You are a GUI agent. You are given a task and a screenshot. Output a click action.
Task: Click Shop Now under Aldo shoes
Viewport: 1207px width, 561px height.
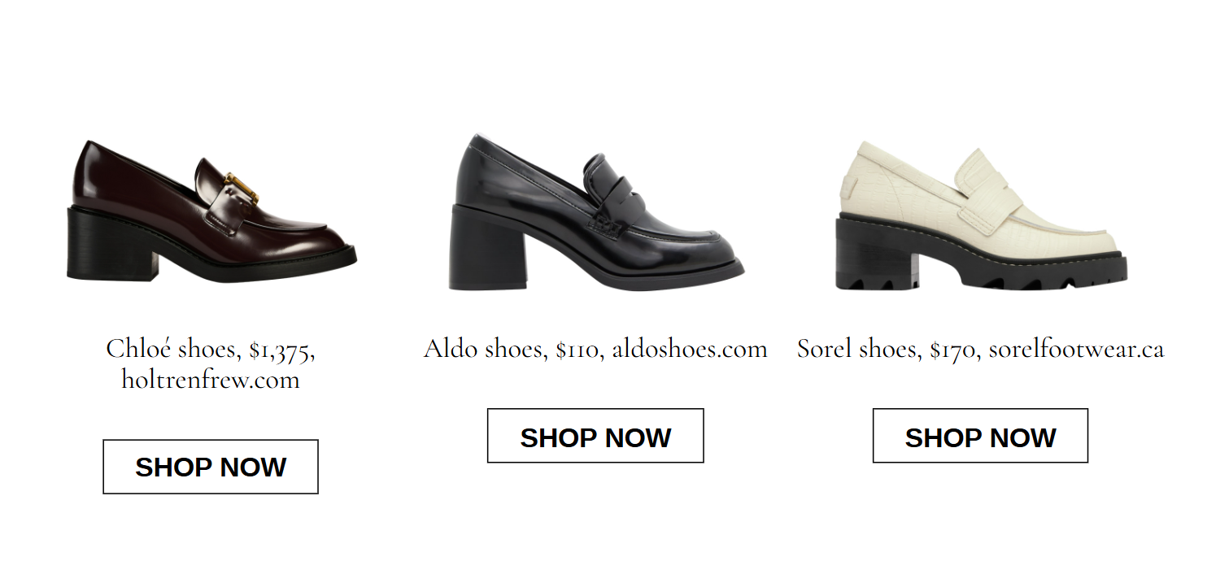[x=595, y=436]
